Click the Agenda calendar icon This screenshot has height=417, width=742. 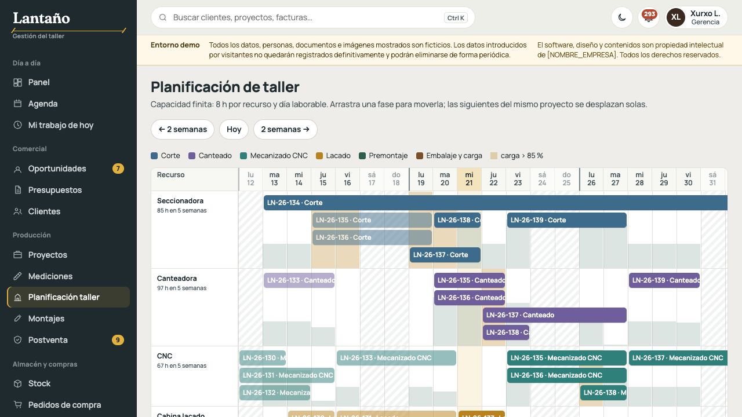tap(17, 104)
